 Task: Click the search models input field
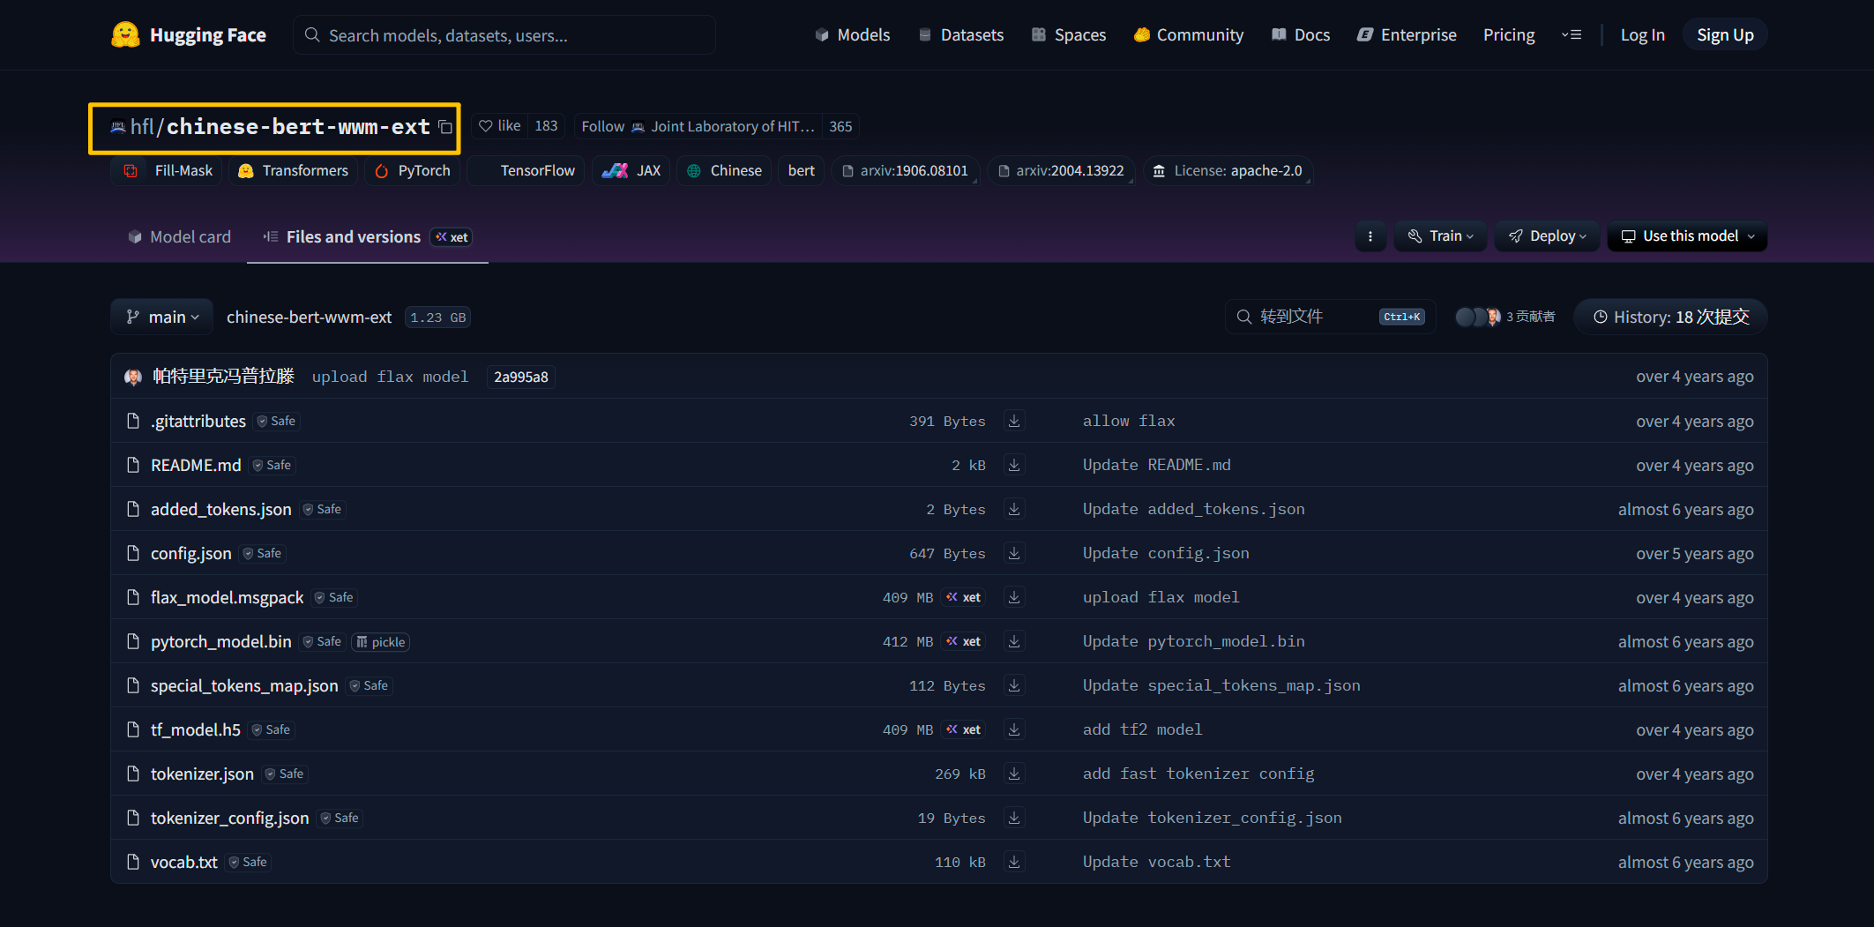(504, 35)
